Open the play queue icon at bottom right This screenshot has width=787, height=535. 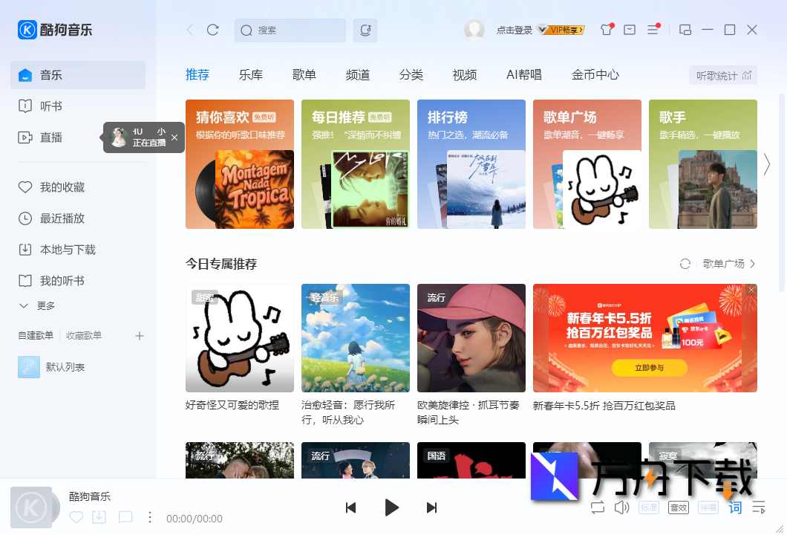click(x=759, y=508)
